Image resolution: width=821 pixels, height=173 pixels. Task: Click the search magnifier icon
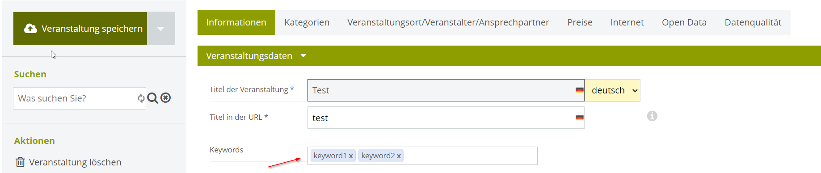(152, 98)
